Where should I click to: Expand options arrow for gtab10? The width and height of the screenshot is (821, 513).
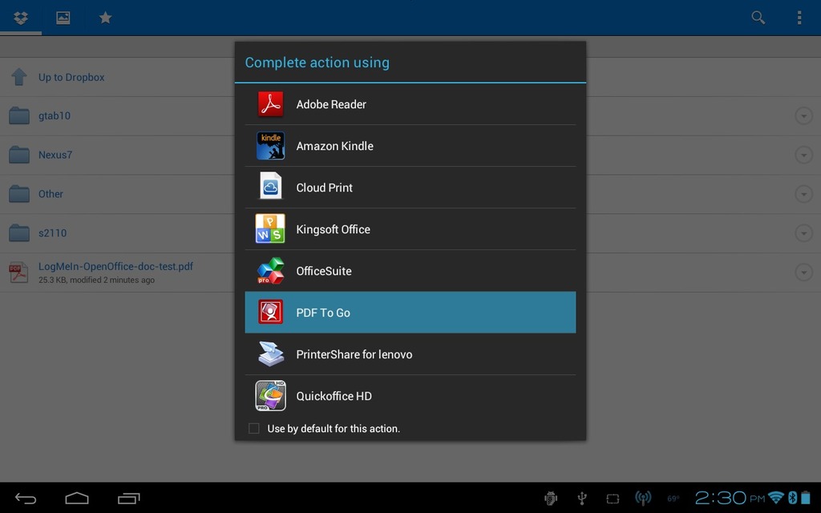[803, 115]
